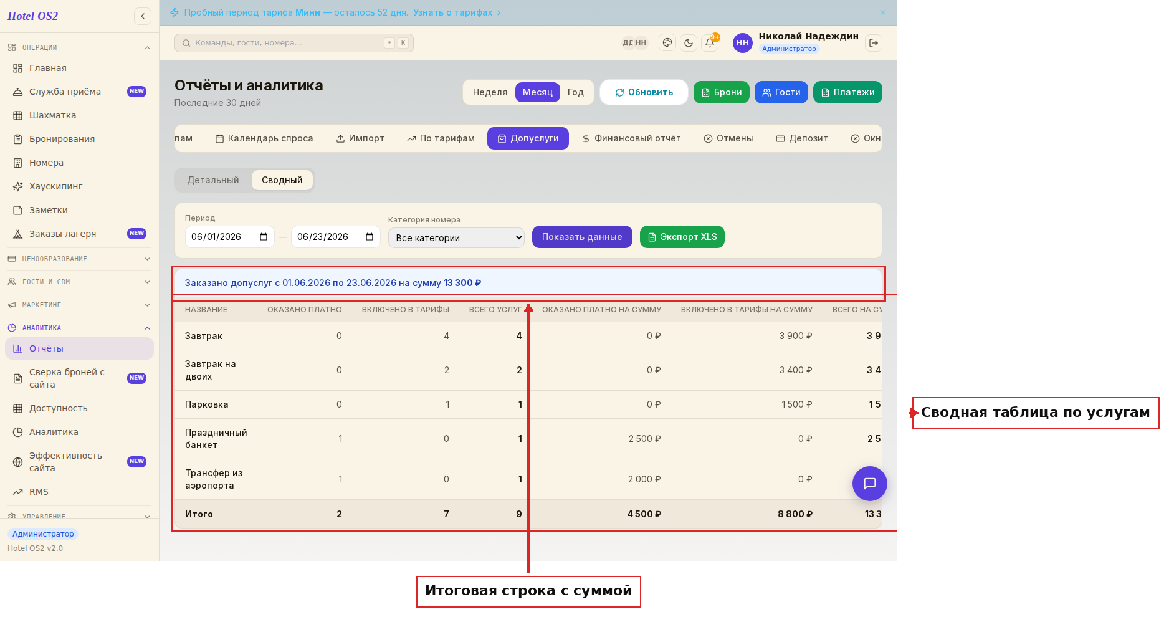Image resolution: width=1174 pixels, height=622 pixels.
Task: Close the trial period banner
Action: click(883, 12)
